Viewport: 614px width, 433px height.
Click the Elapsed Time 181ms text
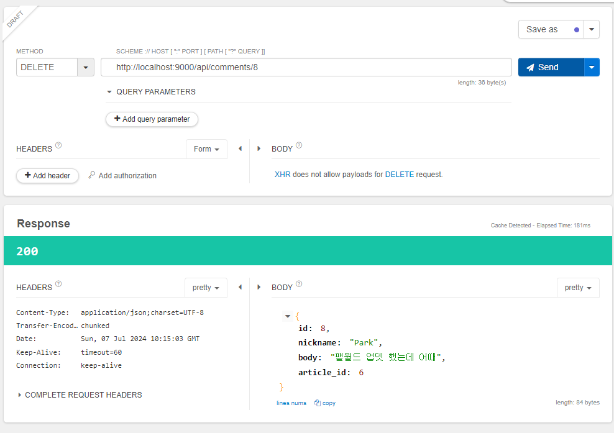tap(563, 226)
